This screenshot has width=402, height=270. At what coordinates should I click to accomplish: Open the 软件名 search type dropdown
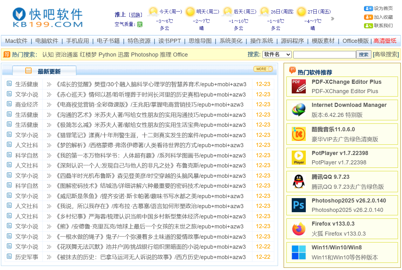point(277,54)
